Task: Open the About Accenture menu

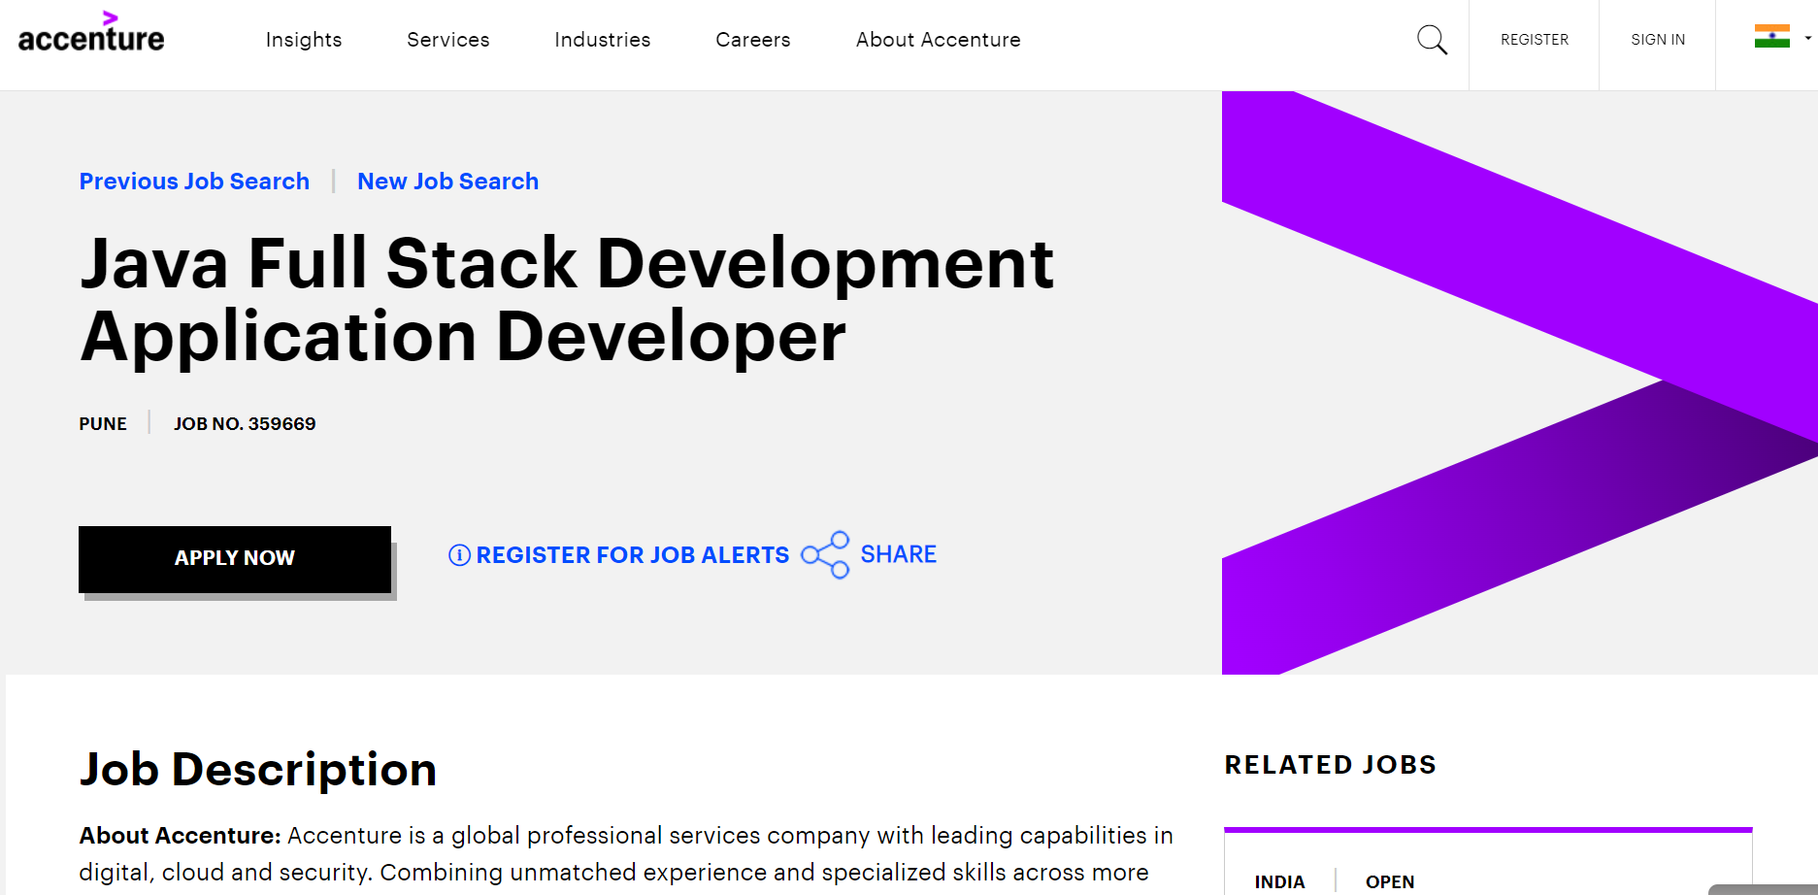Action: pyautogui.click(x=939, y=40)
